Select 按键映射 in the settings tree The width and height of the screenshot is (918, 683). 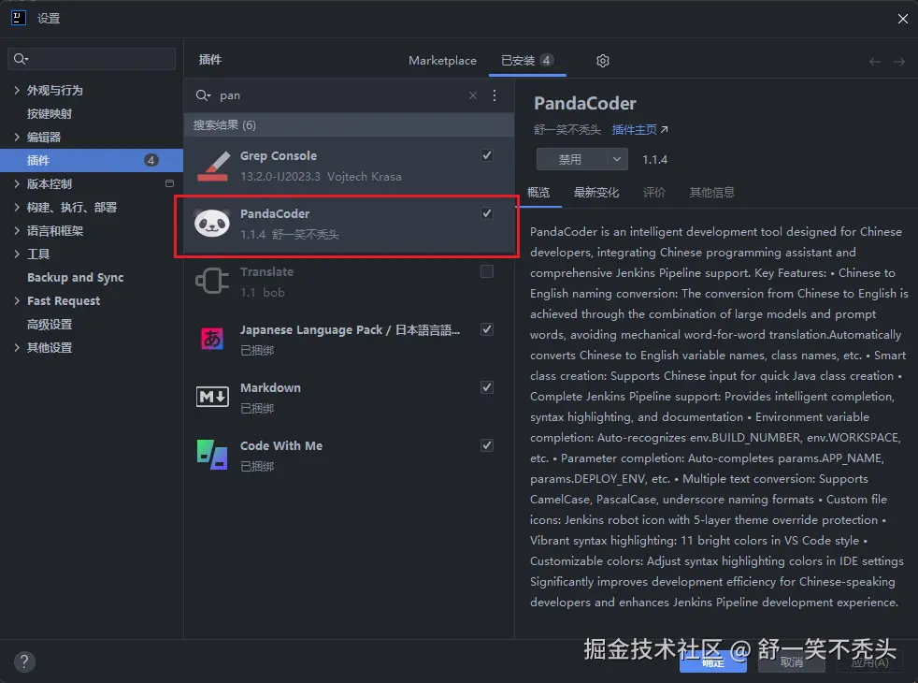point(50,113)
